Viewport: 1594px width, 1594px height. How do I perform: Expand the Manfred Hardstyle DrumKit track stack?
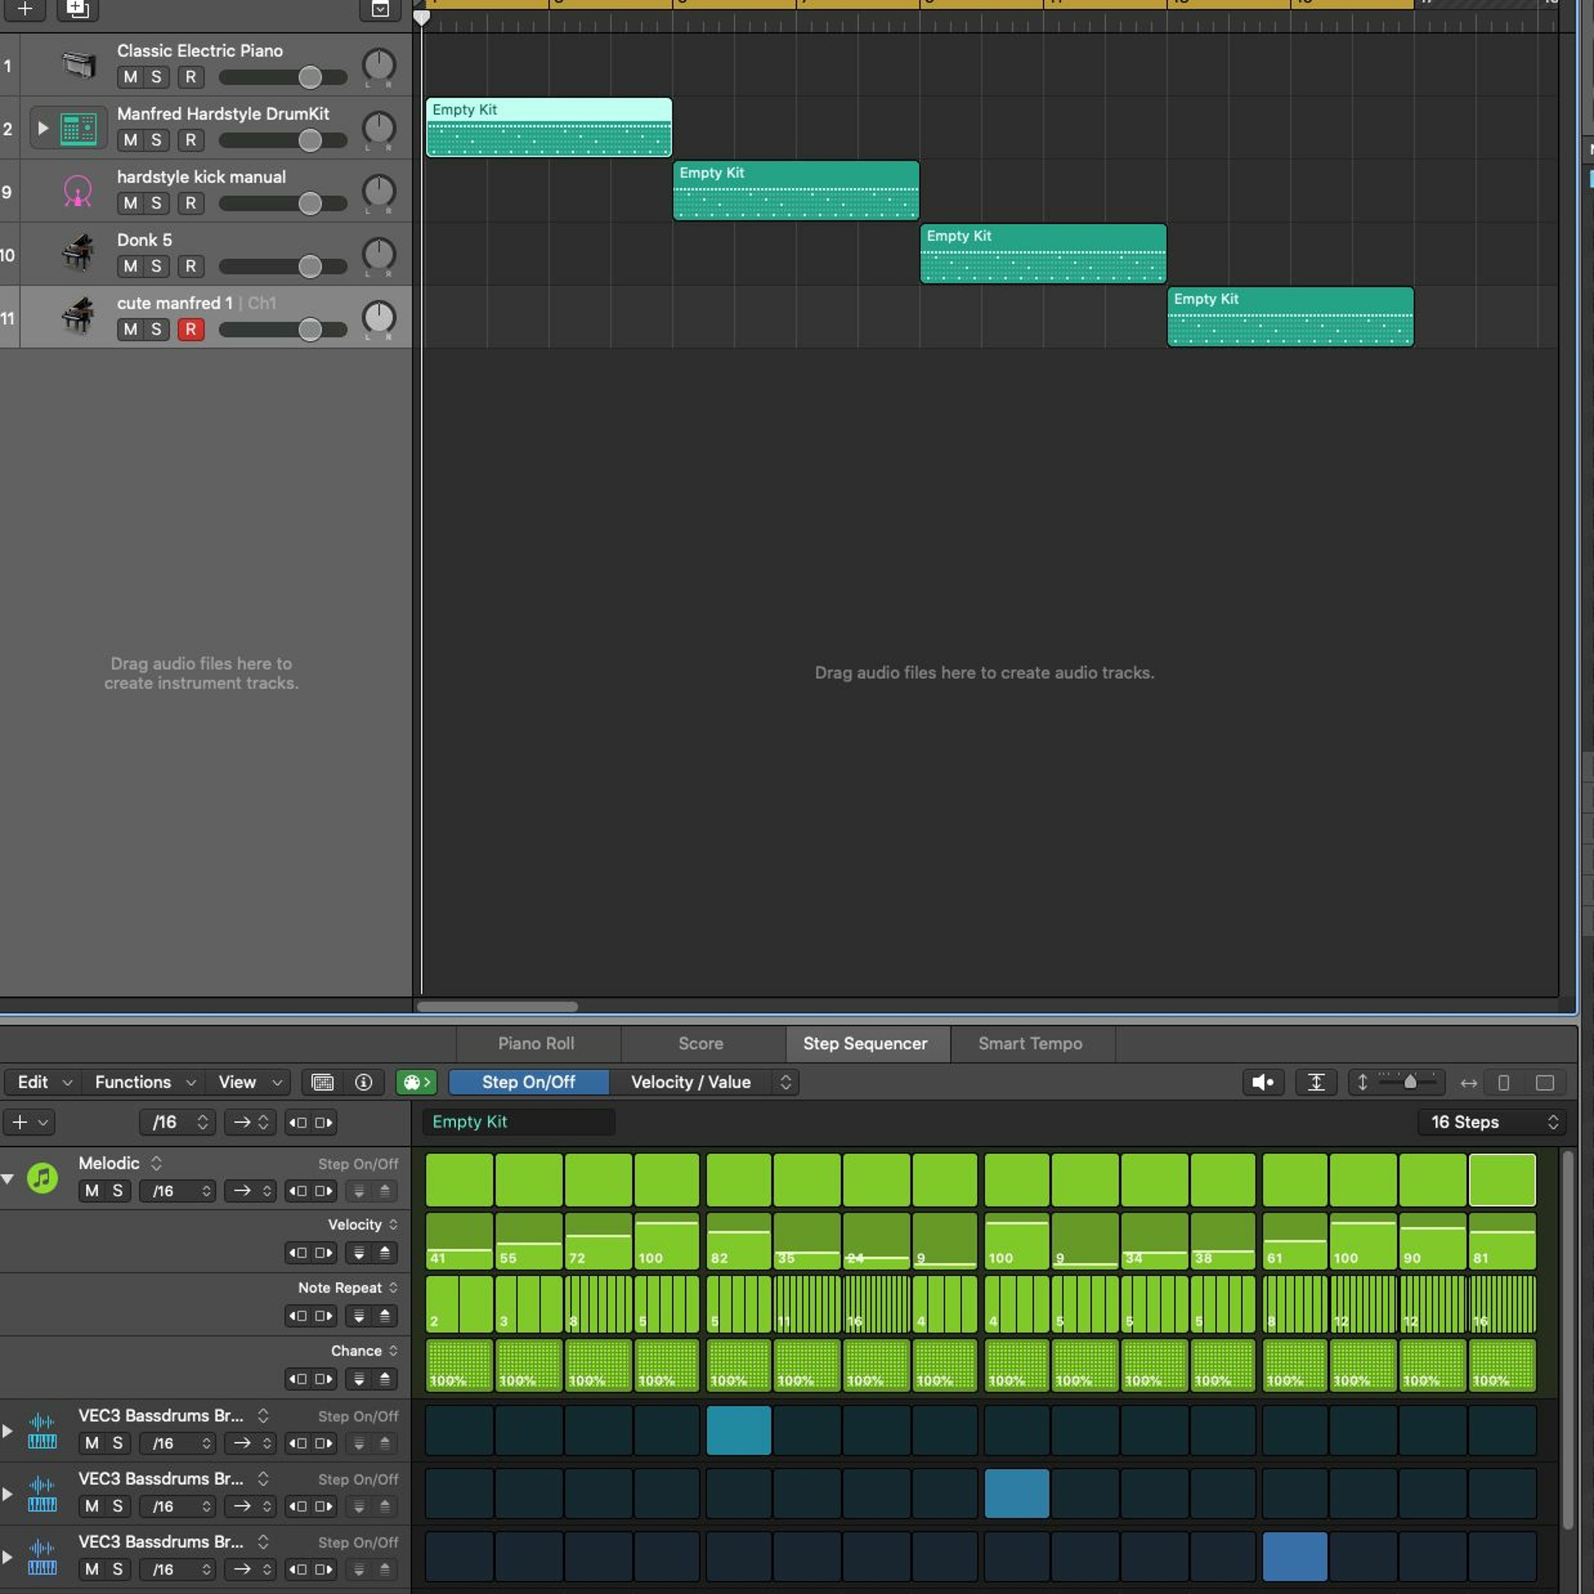[x=43, y=128]
